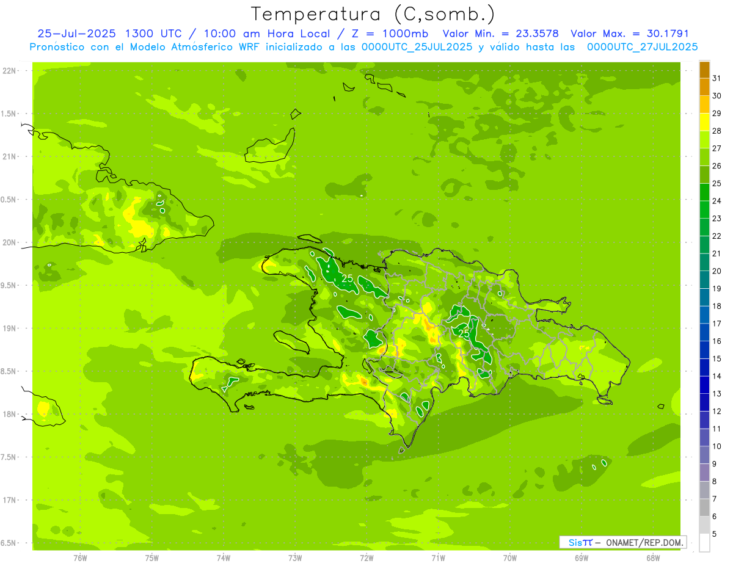
Task: Click the legend swatch between 25 and 26
Action: tap(704, 175)
